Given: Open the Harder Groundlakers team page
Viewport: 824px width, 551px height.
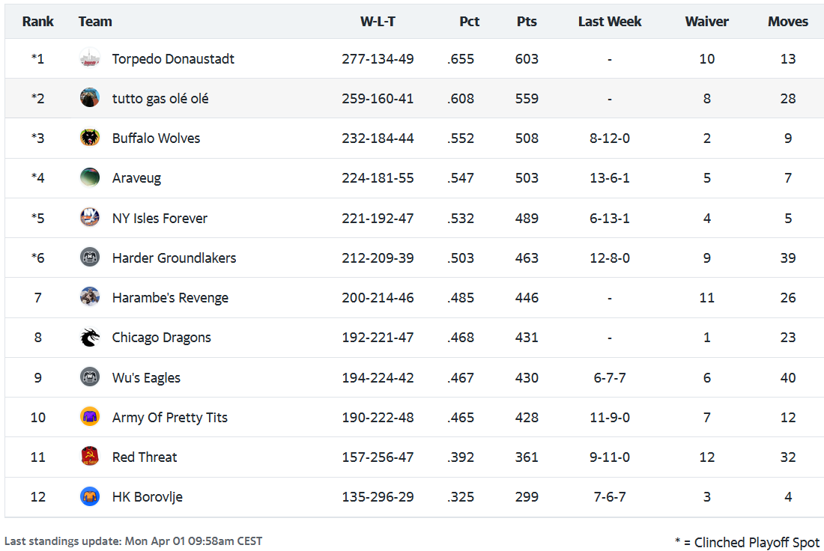Looking at the screenshot, I should (174, 258).
